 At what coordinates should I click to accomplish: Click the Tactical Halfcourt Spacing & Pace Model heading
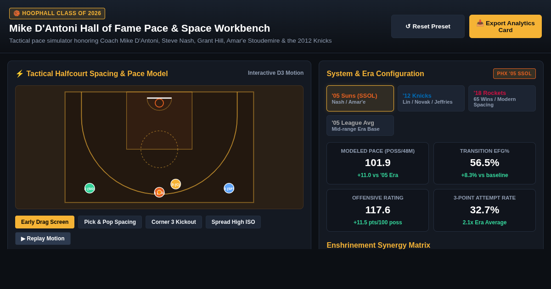[92, 73]
